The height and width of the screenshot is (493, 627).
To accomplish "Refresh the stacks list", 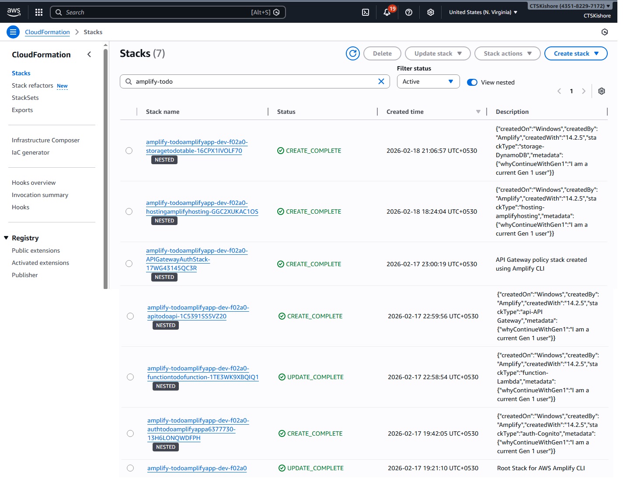I will click(352, 53).
